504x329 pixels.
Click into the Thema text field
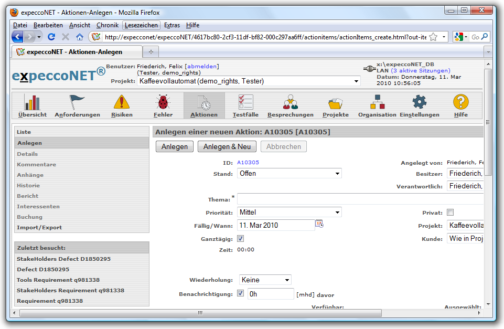pyautogui.click(x=360, y=199)
